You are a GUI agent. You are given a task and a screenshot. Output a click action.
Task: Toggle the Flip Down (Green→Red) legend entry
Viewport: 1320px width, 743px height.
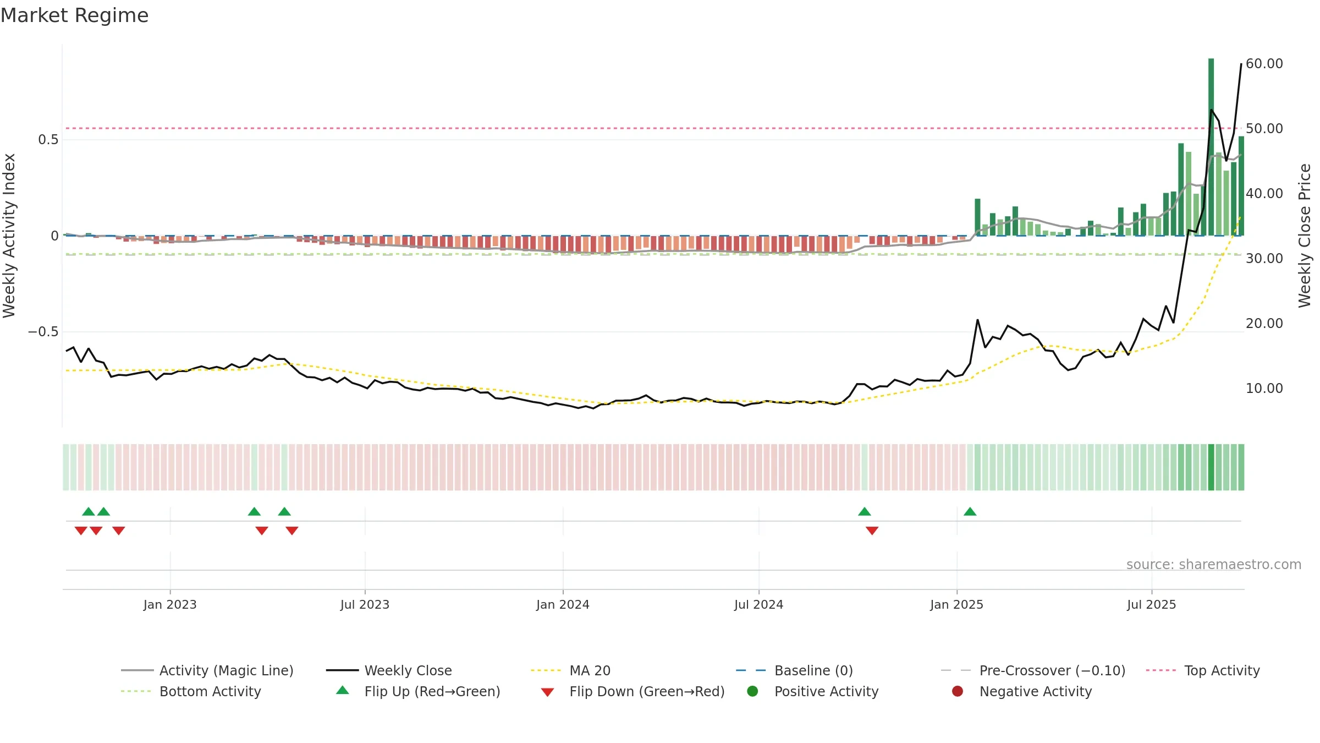tap(632, 691)
